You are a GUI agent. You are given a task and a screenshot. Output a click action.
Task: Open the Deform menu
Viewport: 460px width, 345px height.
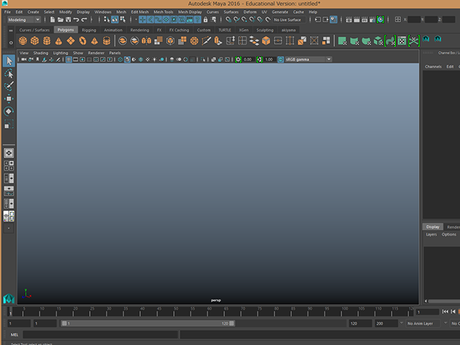point(250,12)
